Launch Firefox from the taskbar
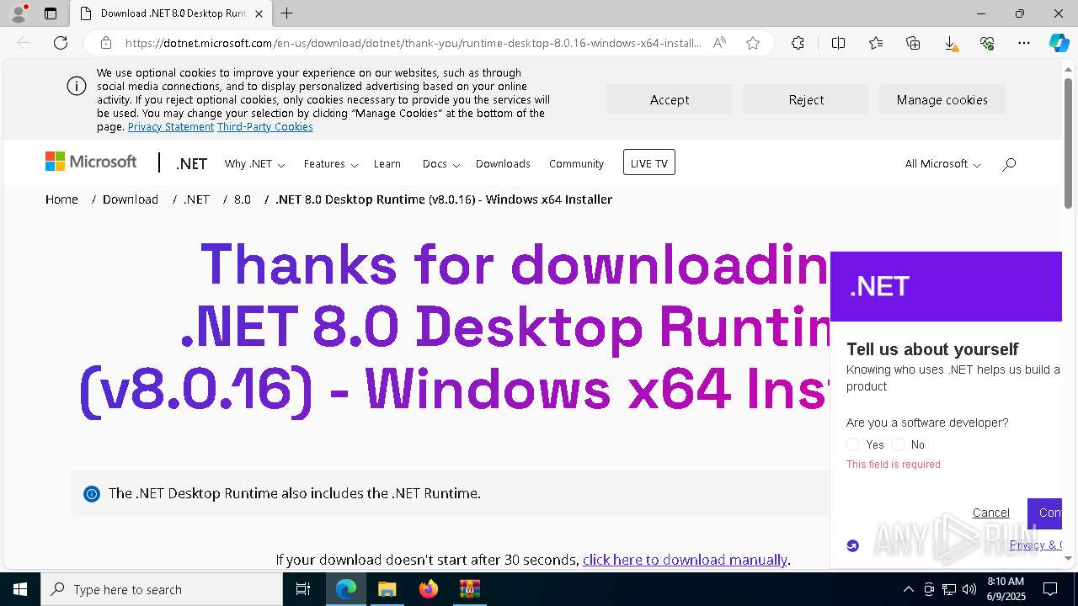 point(429,589)
